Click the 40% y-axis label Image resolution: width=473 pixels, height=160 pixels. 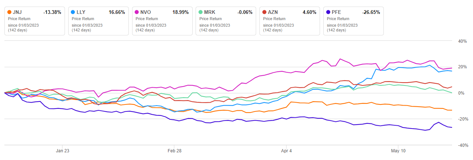[462, 41]
